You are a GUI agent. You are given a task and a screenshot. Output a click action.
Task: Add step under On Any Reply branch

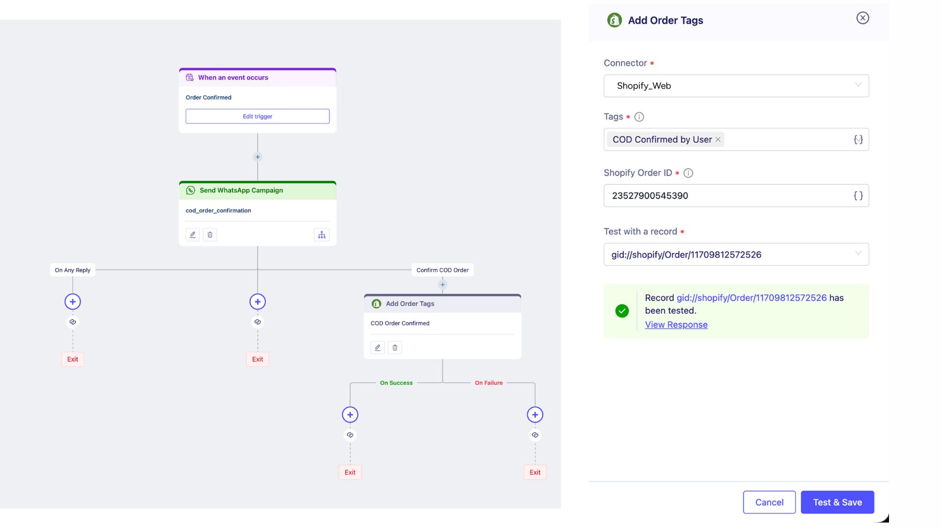[73, 302]
